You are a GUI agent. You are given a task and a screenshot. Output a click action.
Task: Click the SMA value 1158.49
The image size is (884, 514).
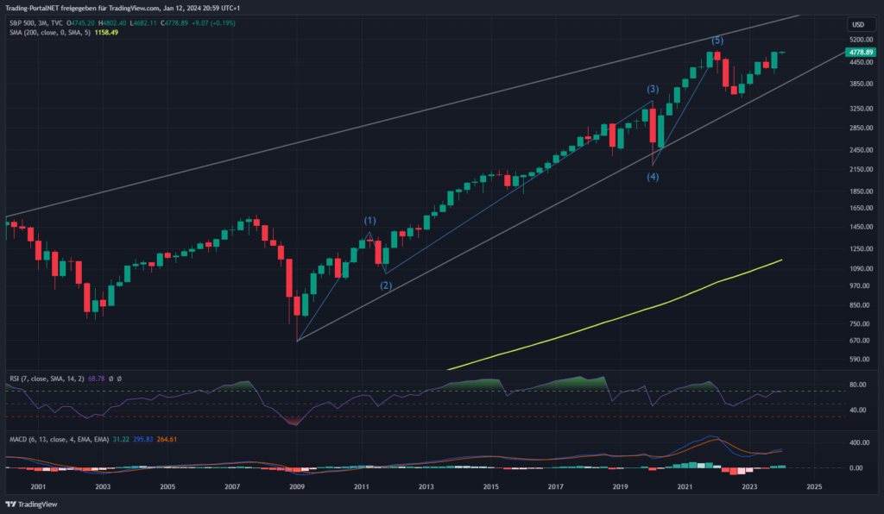tap(106, 33)
